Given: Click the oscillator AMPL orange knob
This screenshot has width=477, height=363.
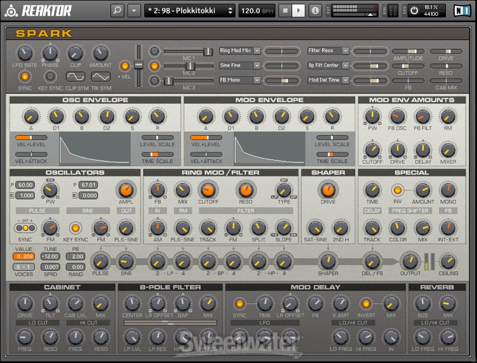Looking at the screenshot, I should (x=126, y=190).
